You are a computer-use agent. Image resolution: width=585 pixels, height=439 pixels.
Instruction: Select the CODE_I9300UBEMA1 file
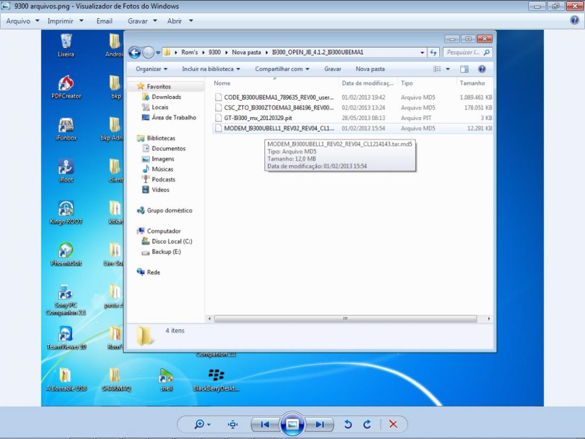353,97
